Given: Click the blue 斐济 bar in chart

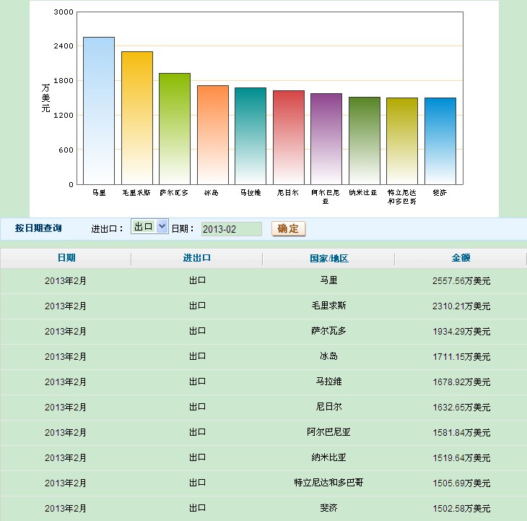Looking at the screenshot, I should point(440,141).
